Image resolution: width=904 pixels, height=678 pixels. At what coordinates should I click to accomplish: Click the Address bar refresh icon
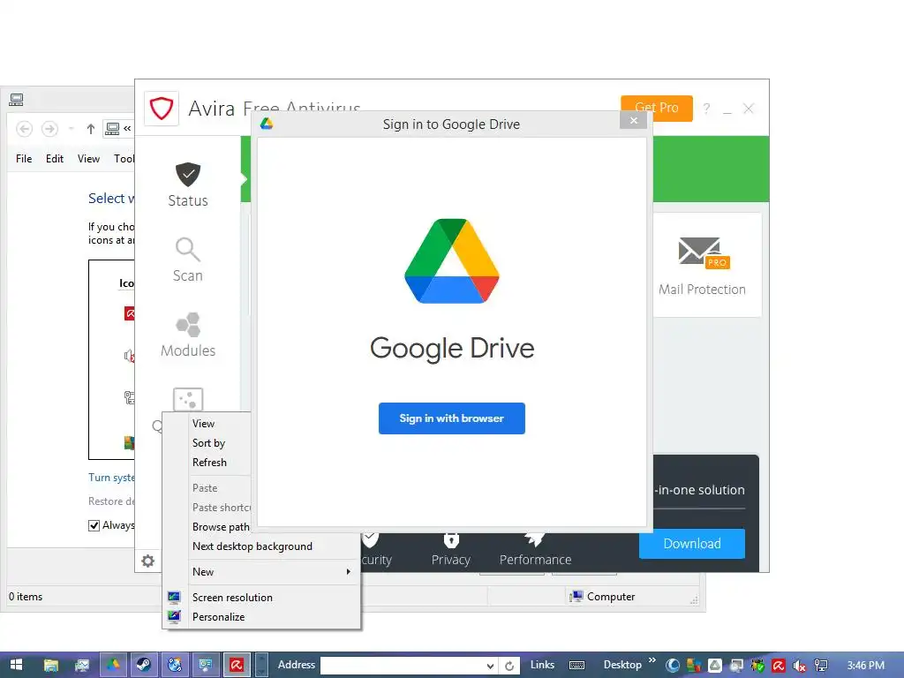[x=509, y=666]
